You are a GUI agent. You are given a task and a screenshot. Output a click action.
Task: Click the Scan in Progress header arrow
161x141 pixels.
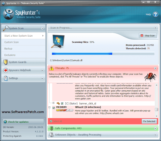(155, 28)
